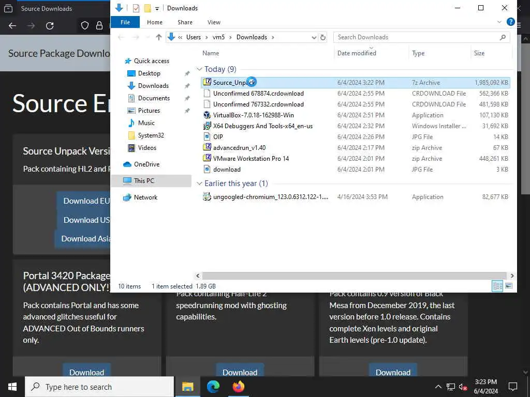Click vm5 in the address breadcrumb

pyautogui.click(x=218, y=37)
